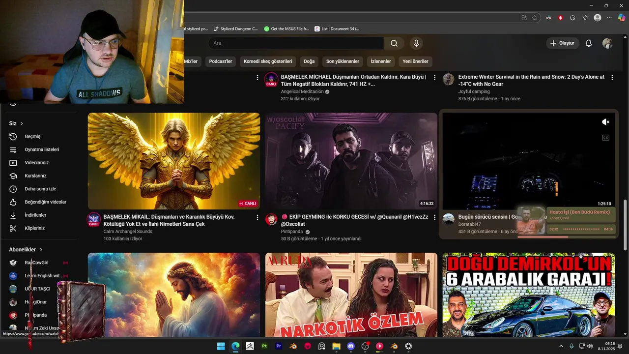Open File Explorer from taskbar
Viewport: 629px width, 354px height.
coord(336,346)
